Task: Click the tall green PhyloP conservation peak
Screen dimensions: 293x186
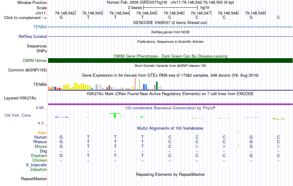Action: pyautogui.click(x=115, y=115)
